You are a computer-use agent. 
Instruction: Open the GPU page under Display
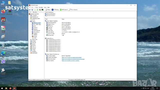tap(34, 26)
